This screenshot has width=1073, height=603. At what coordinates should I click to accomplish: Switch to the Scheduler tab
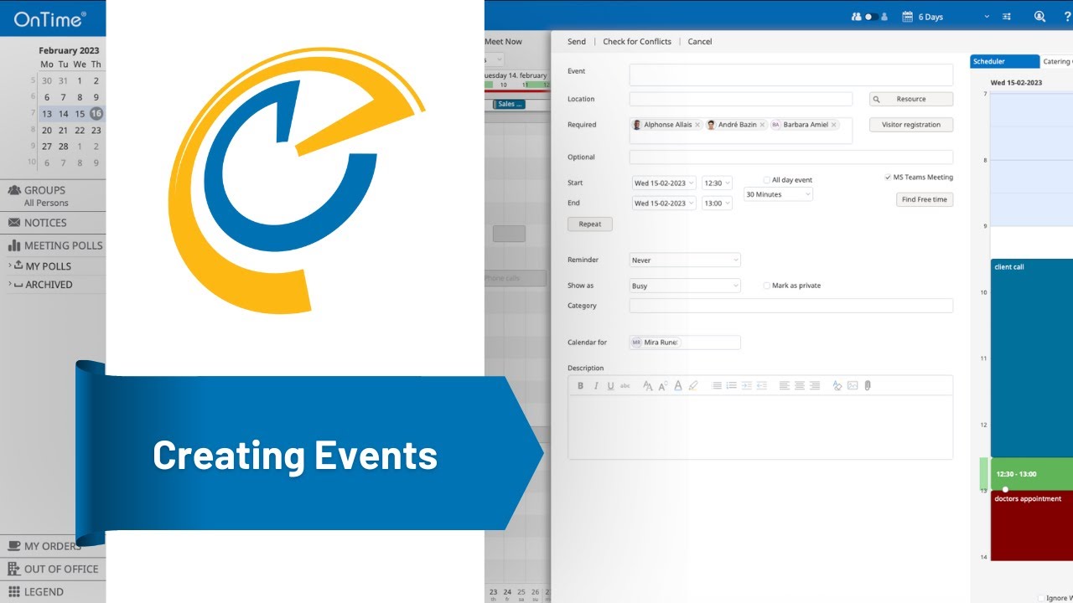click(x=1005, y=61)
